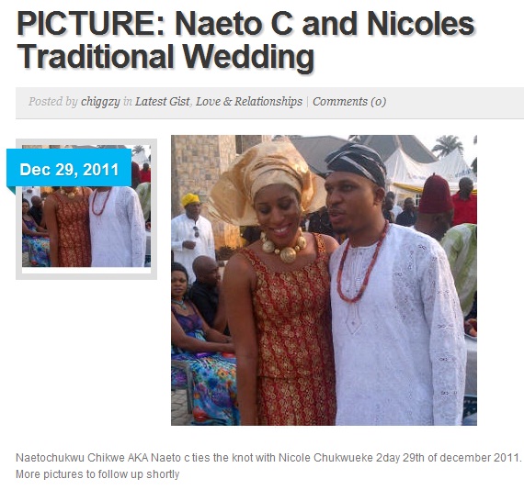Image resolution: width=524 pixels, height=490 pixels.
Task: Click the paragraph mentioning Nicole Chukwueke
Action: tap(268, 457)
